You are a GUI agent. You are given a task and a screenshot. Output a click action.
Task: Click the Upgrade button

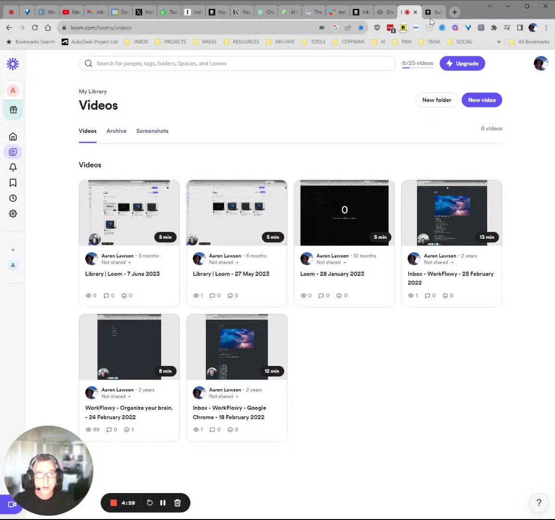click(x=462, y=64)
